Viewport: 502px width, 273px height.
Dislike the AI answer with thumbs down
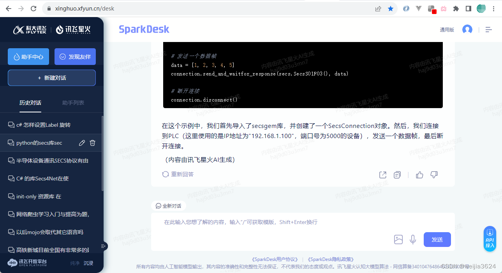[x=434, y=175]
